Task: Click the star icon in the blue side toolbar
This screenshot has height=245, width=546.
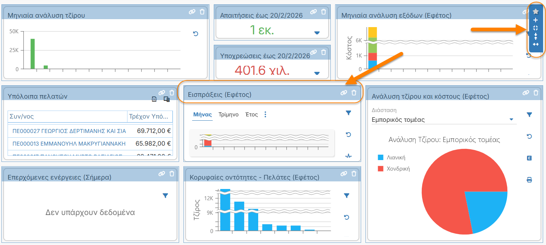Action: [x=536, y=12]
